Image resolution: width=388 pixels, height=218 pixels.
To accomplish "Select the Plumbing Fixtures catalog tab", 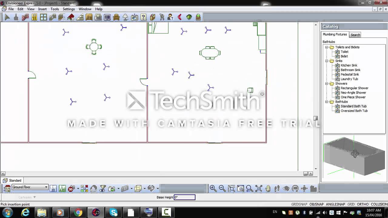I will tap(335, 35).
